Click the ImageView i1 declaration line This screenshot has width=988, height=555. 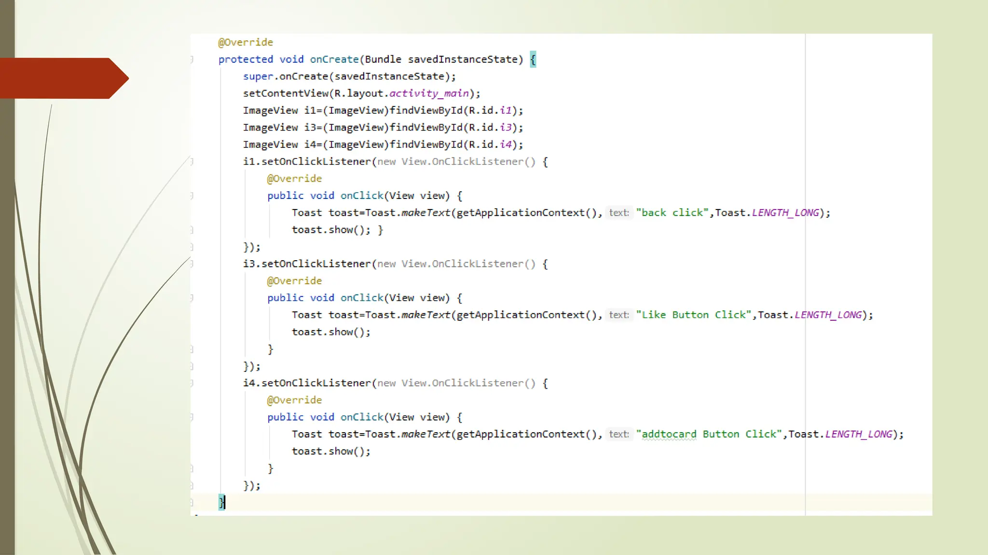point(383,110)
